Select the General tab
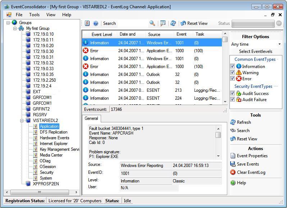This screenshot has height=208, width=287. pyautogui.click(x=91, y=118)
